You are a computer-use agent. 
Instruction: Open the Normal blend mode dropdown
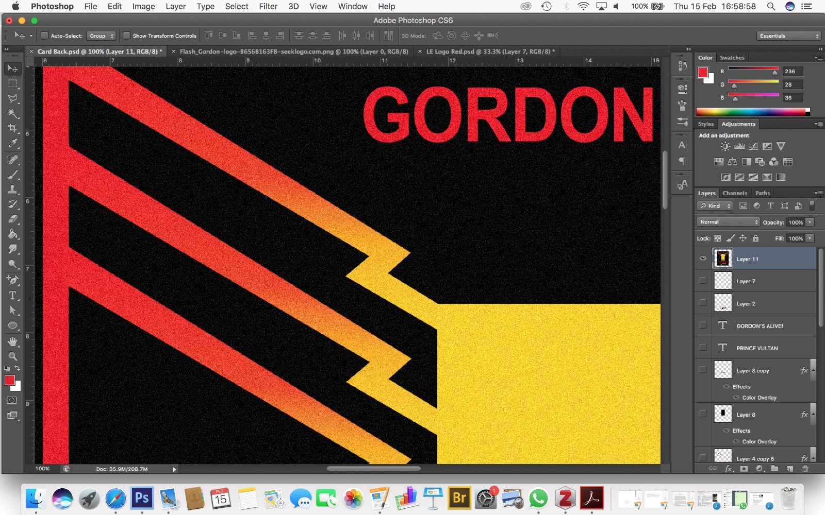pyautogui.click(x=728, y=222)
